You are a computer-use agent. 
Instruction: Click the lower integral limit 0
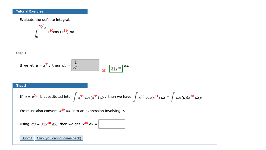[x=37, y=37]
